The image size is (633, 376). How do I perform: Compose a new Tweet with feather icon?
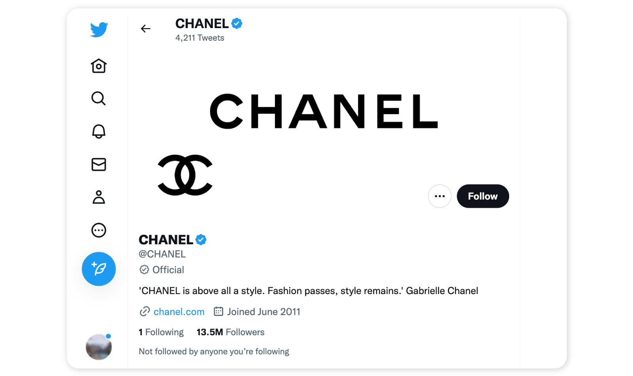click(99, 269)
